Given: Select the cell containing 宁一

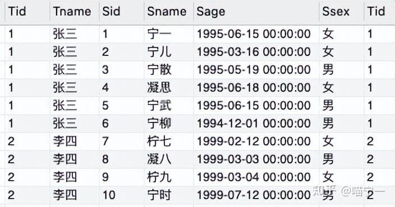Looking at the screenshot, I should [168, 34].
